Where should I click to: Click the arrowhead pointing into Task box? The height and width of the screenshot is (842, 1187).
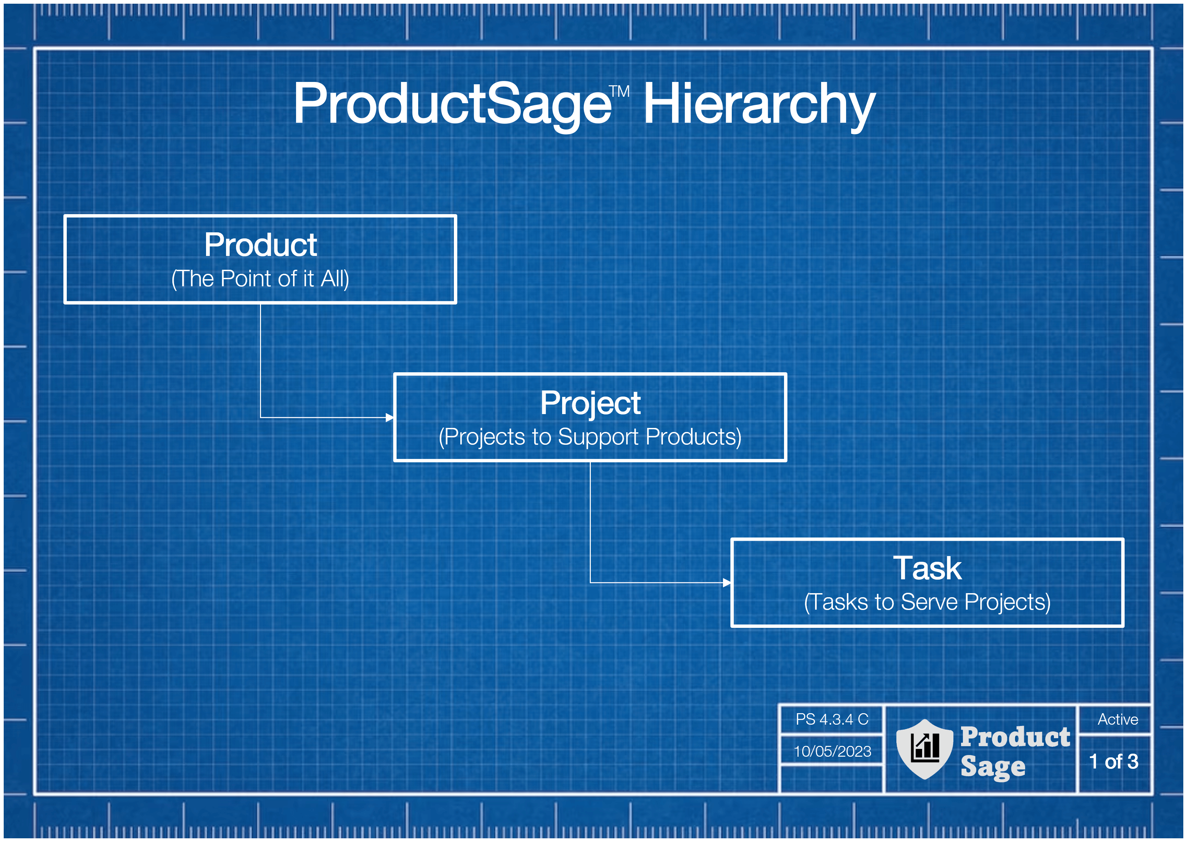tap(727, 583)
